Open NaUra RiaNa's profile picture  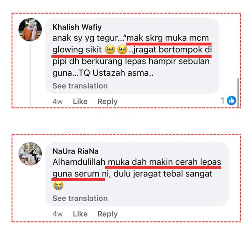click(30, 154)
